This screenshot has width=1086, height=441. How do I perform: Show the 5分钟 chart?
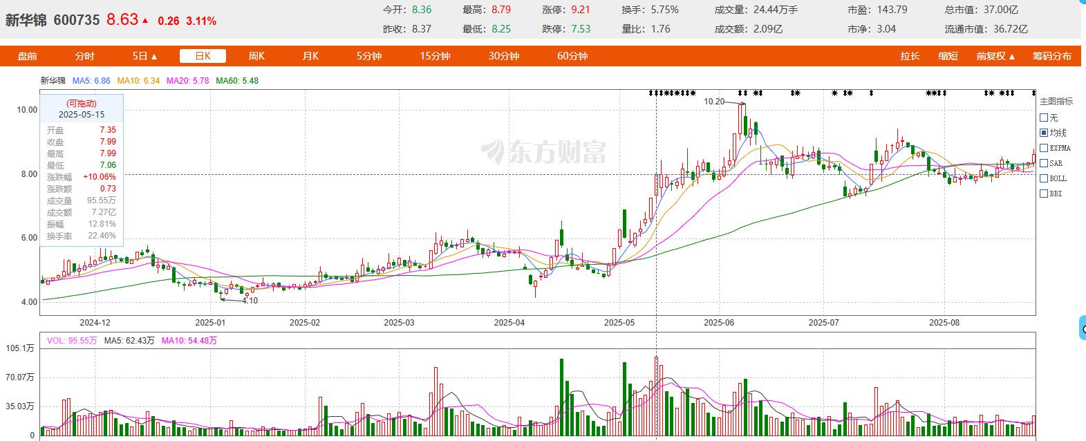point(369,57)
